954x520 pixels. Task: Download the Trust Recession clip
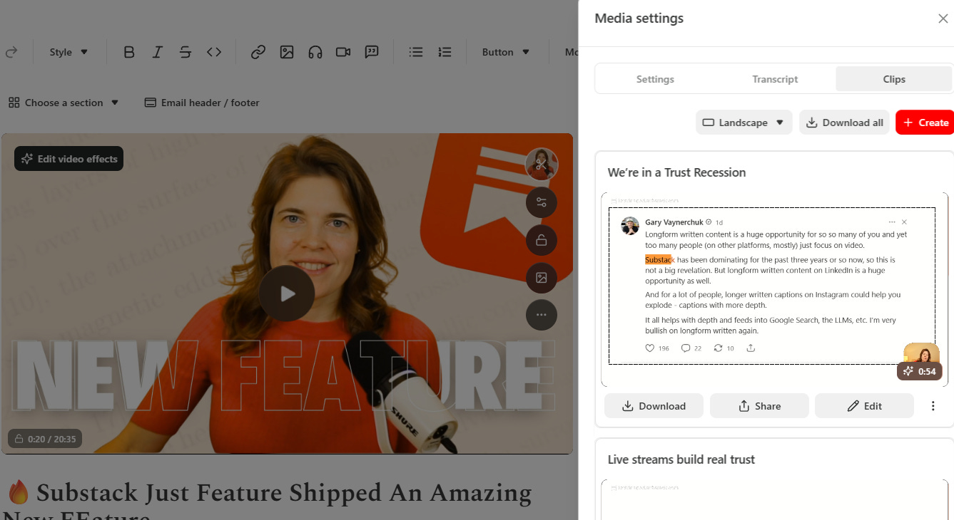654,406
